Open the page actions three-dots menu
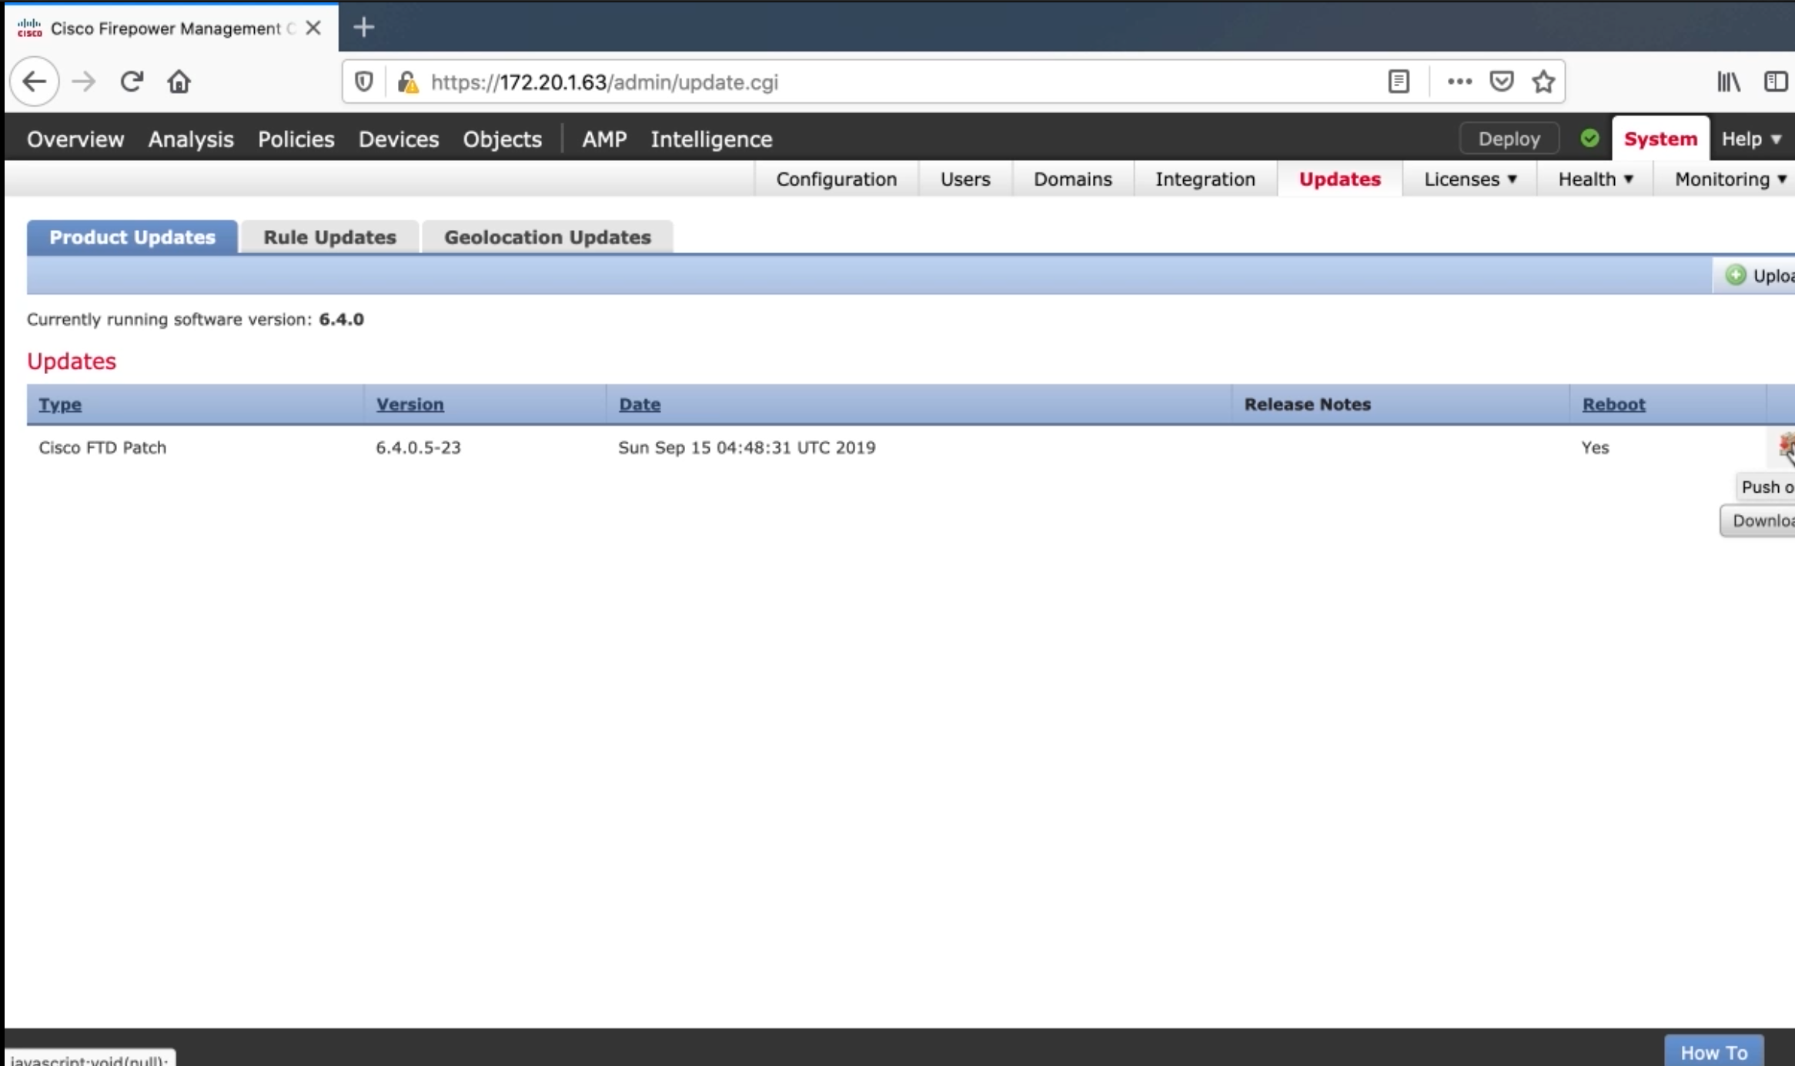This screenshot has height=1066, width=1795. (1459, 82)
